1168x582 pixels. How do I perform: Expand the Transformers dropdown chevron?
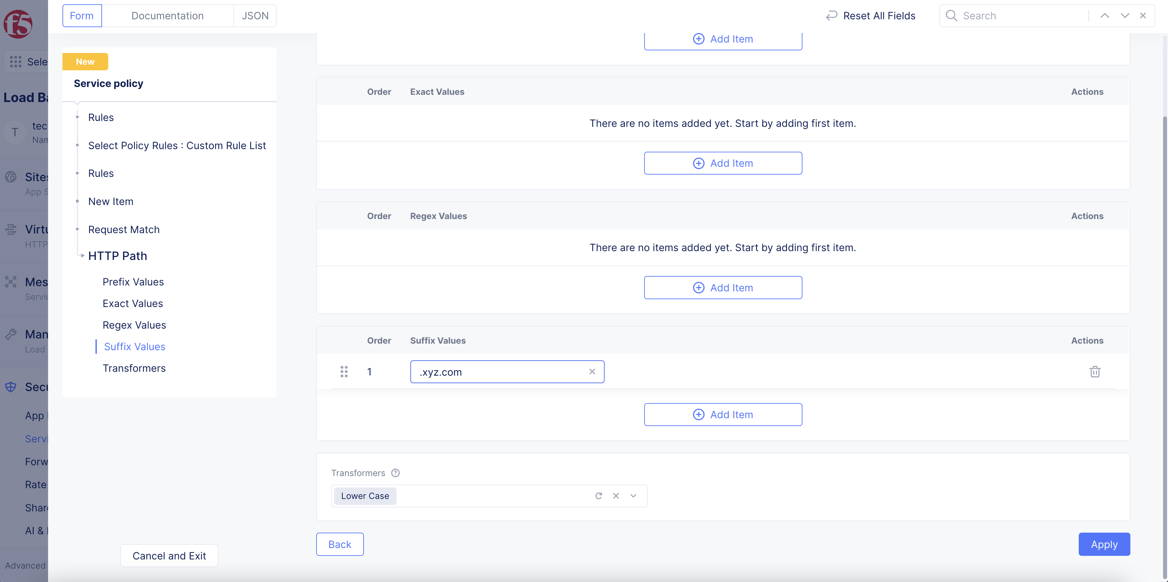coord(633,496)
